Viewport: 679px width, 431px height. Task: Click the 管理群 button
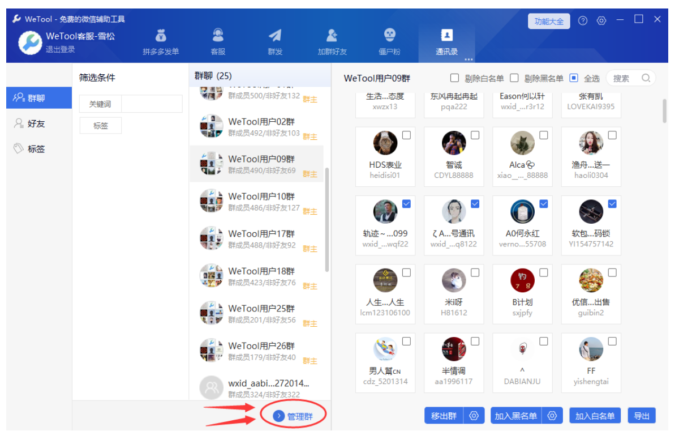coord(292,416)
